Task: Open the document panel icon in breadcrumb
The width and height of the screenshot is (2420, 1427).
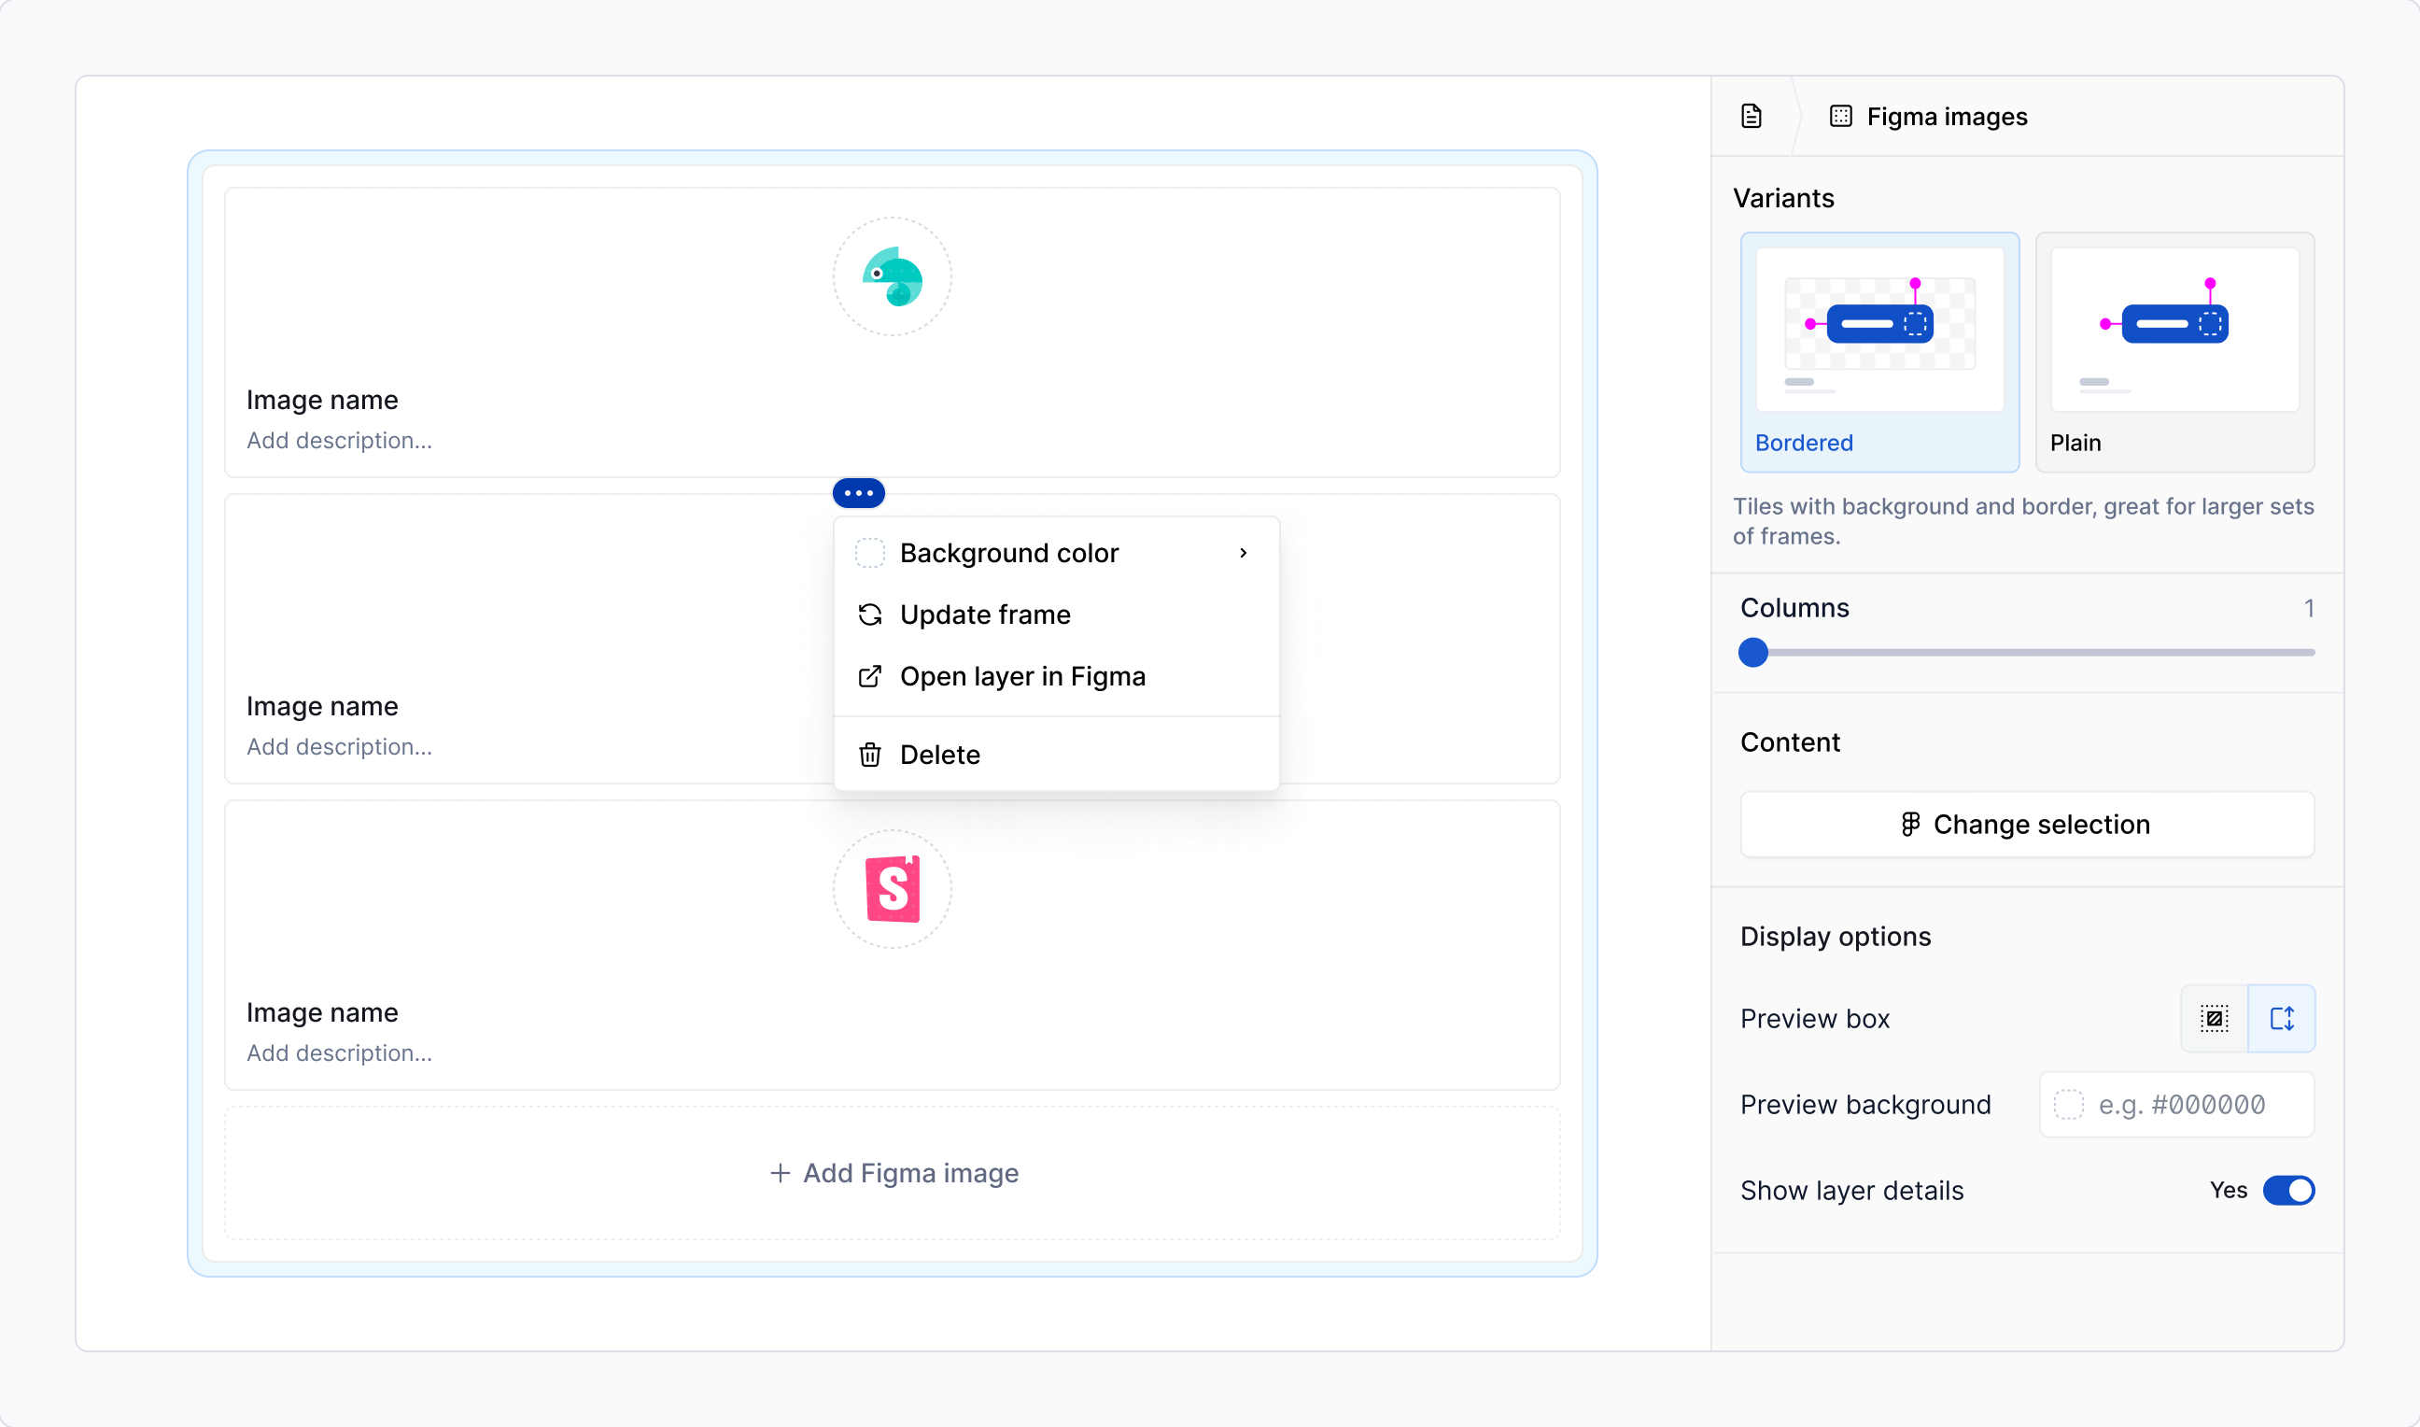Action: (x=1752, y=116)
